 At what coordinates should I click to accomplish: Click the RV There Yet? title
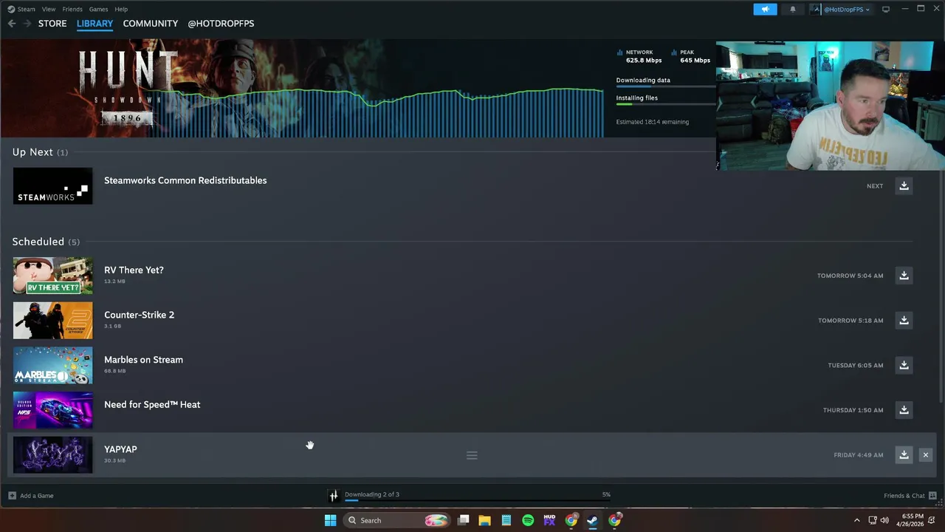click(x=134, y=270)
